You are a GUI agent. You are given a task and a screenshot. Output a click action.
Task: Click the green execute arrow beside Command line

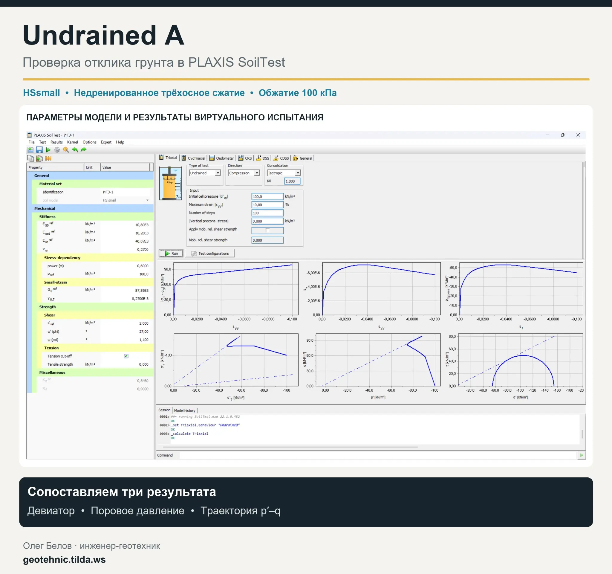[581, 455]
